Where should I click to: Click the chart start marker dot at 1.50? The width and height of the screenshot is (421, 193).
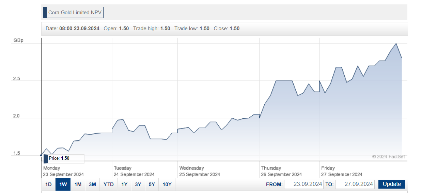pyautogui.click(x=41, y=155)
